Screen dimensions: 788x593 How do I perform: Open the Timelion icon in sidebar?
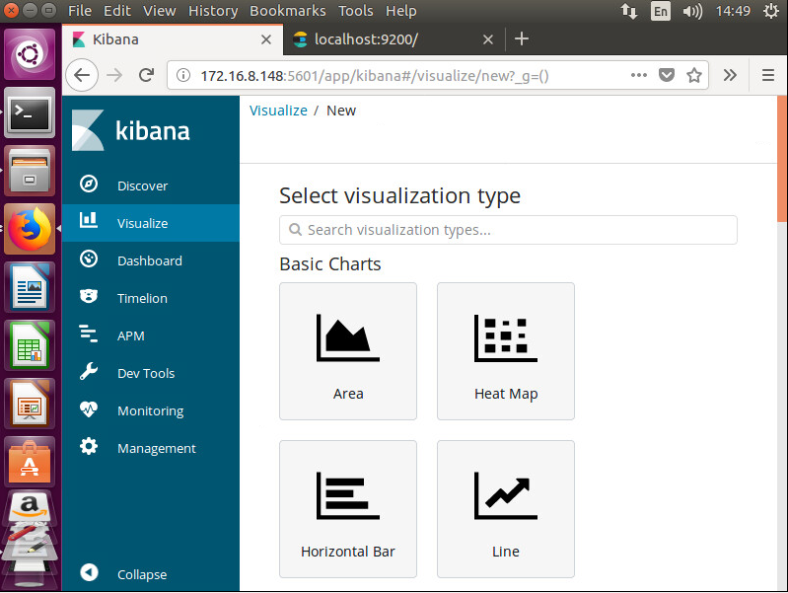[89, 298]
